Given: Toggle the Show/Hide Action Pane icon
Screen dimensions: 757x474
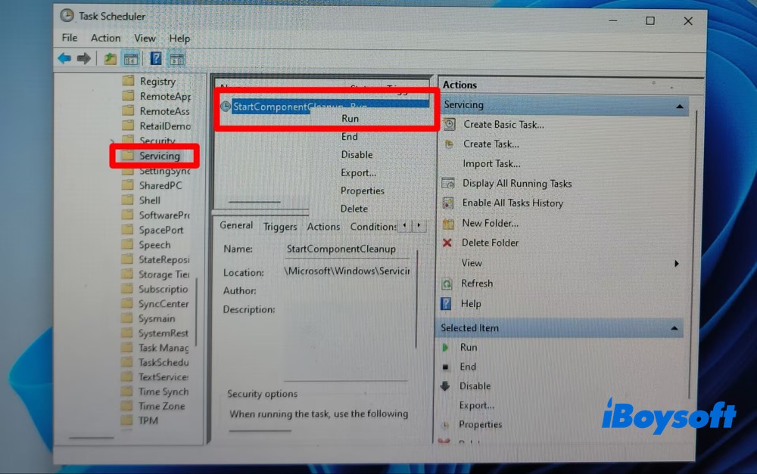Looking at the screenshot, I should pyautogui.click(x=176, y=59).
